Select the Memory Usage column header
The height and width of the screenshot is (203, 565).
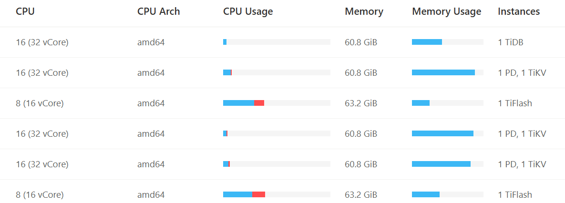[x=446, y=11]
